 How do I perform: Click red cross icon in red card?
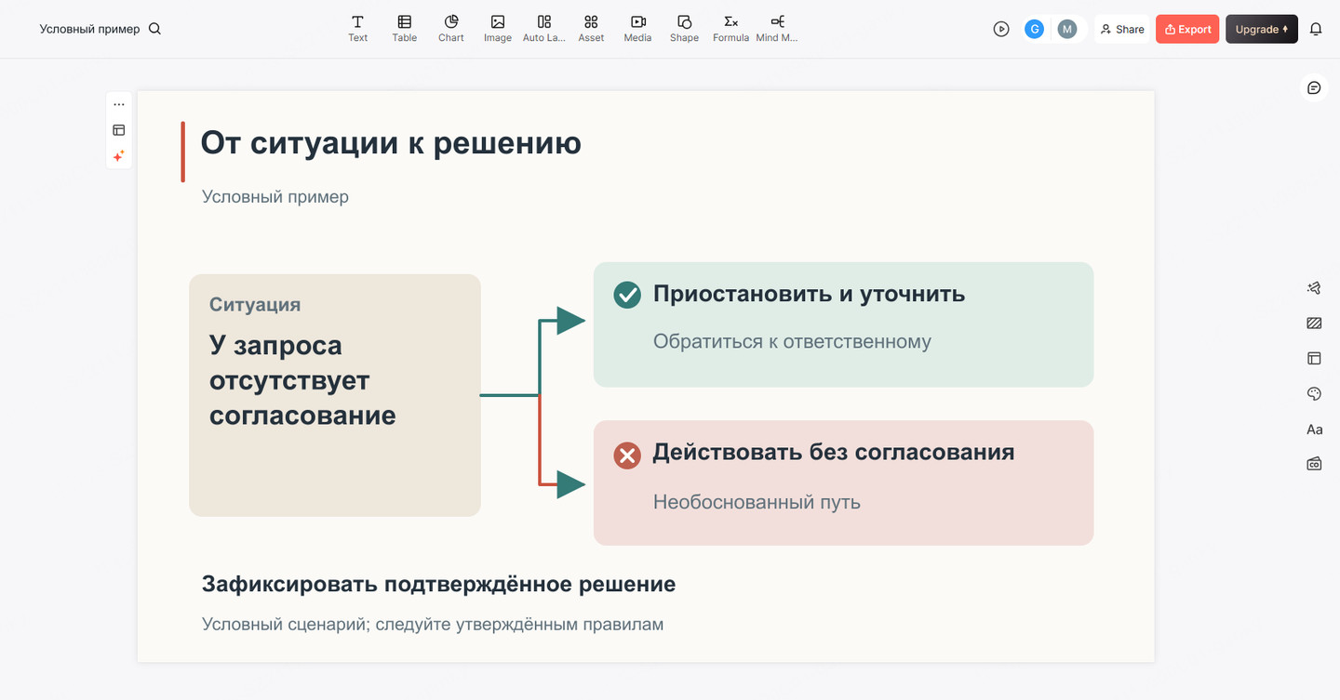click(x=627, y=455)
